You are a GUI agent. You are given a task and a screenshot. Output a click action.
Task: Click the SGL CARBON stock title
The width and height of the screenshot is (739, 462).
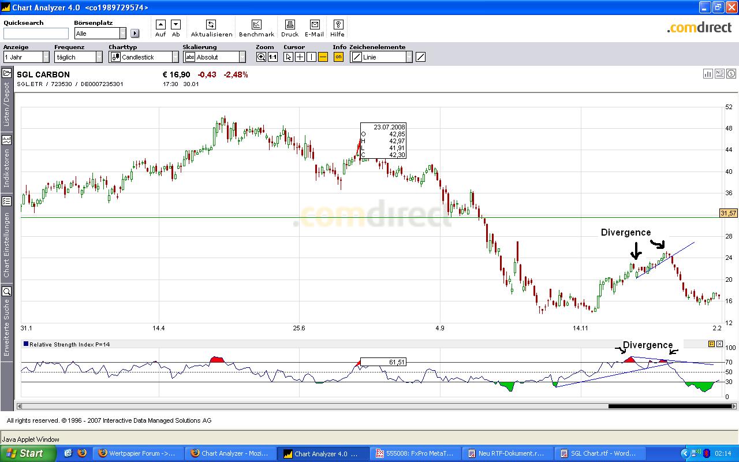pos(43,74)
